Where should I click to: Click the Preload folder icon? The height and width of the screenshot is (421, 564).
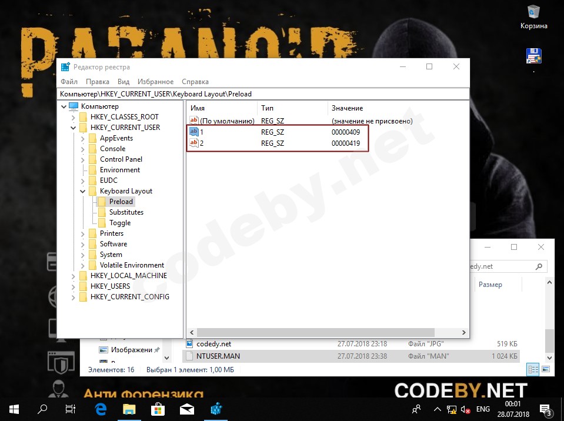(102, 202)
